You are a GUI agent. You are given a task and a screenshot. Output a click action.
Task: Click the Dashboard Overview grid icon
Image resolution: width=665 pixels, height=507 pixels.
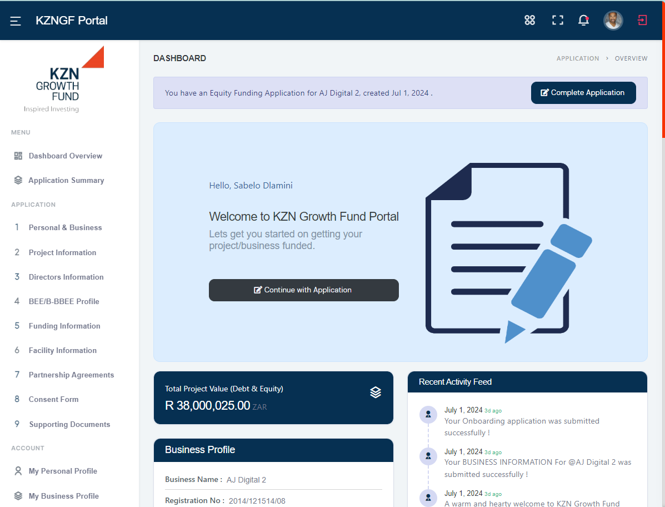pos(18,156)
